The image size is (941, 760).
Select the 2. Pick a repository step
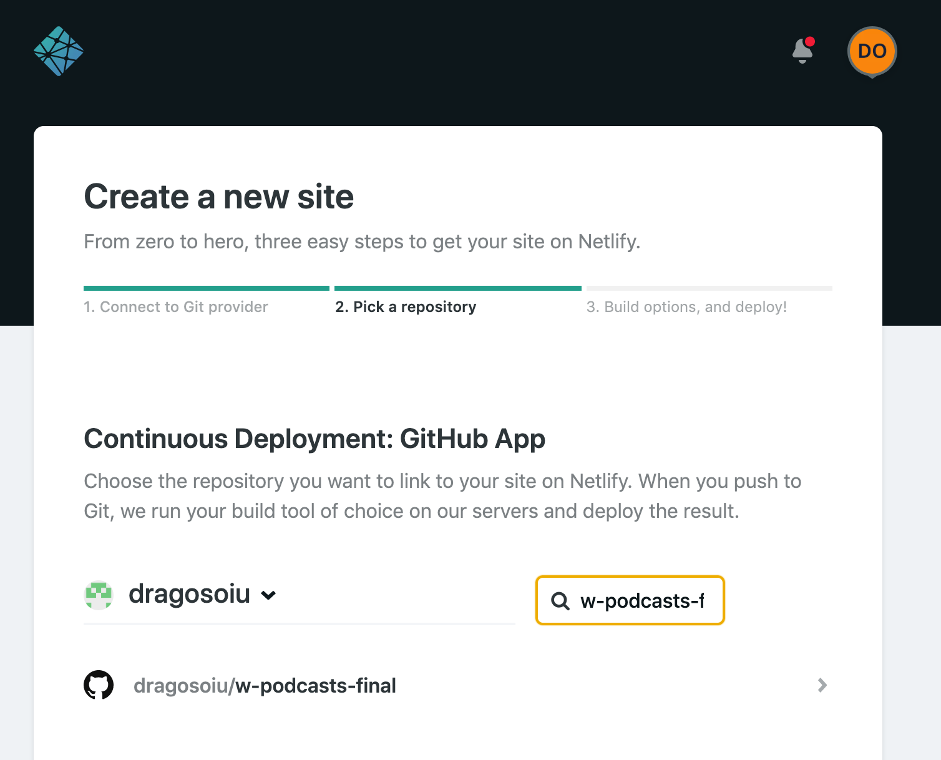[406, 307]
